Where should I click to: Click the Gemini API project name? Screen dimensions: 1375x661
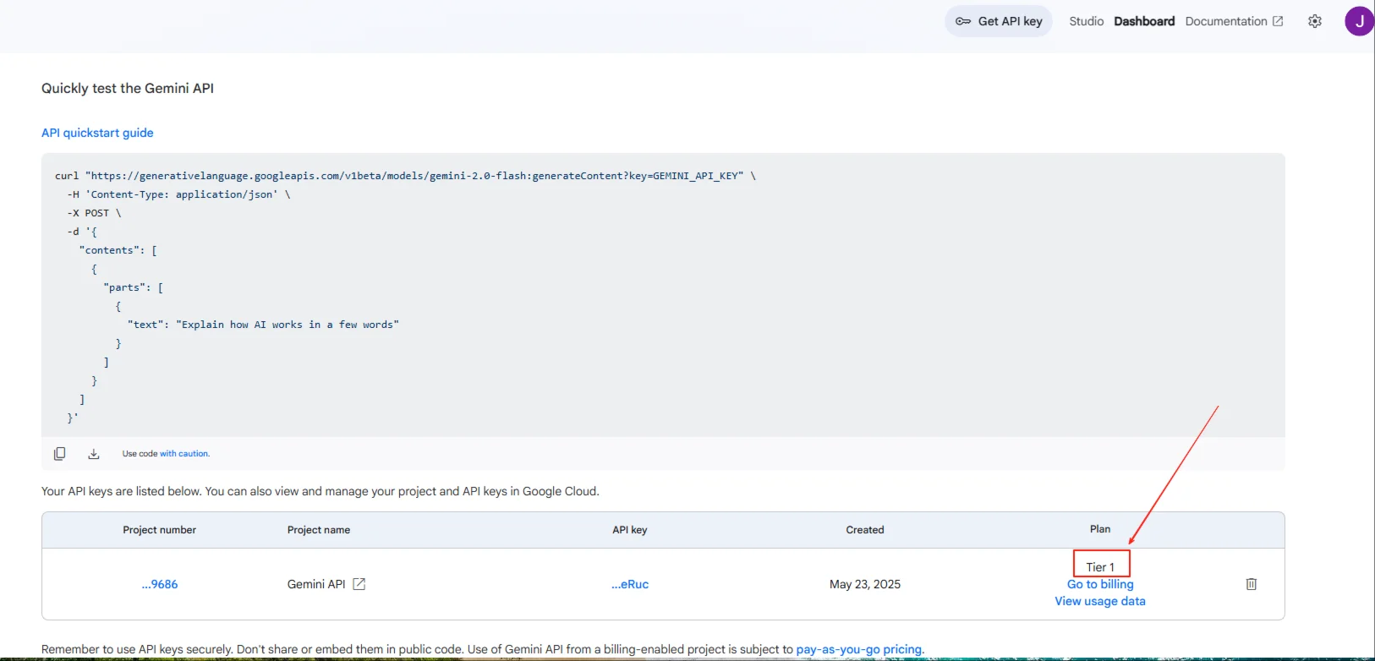(x=316, y=584)
